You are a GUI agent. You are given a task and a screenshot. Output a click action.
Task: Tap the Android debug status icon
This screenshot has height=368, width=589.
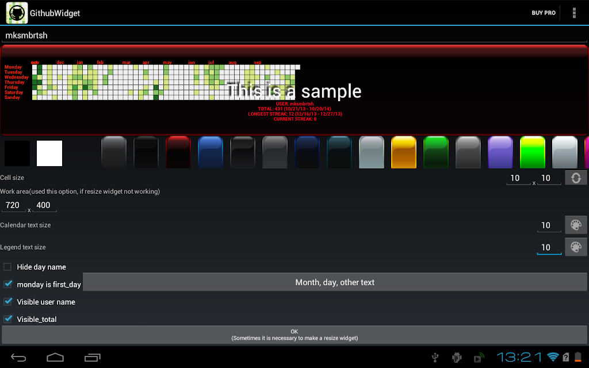[x=456, y=358]
